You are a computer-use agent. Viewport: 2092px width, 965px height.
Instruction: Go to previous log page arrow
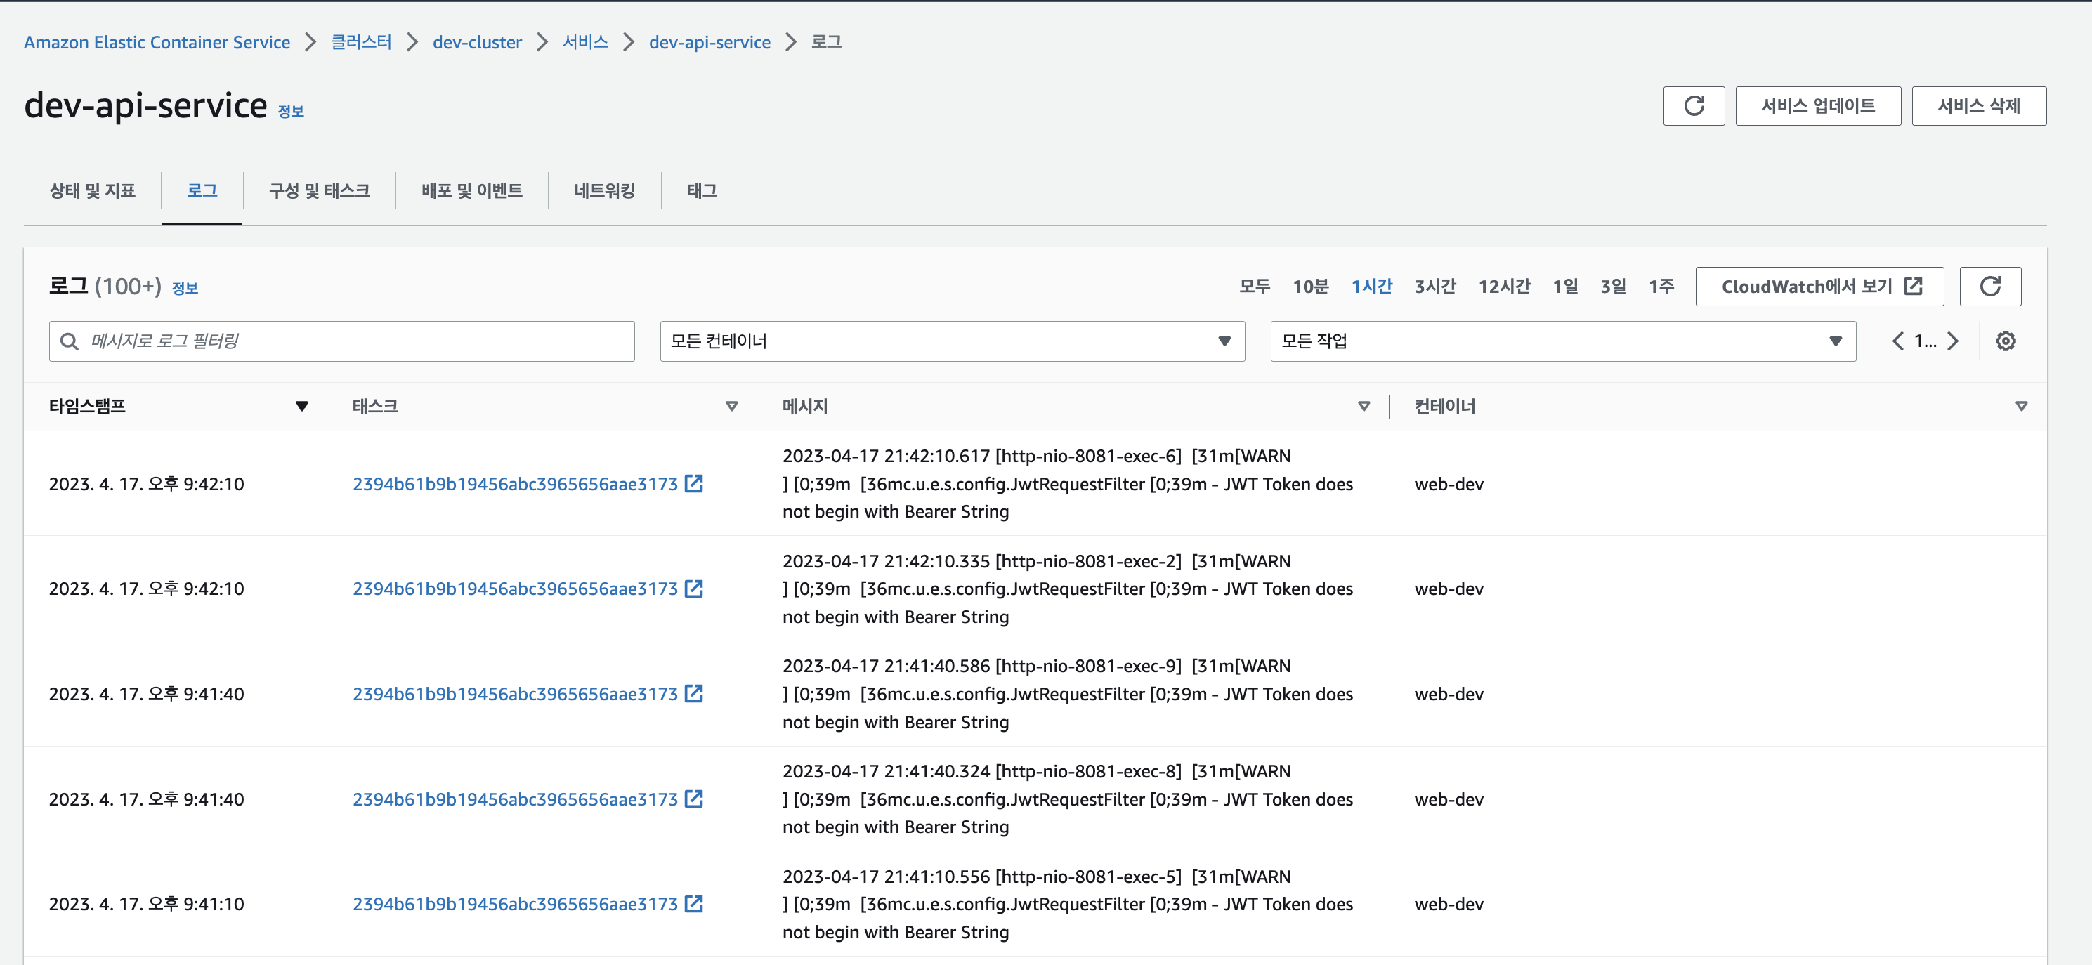coord(1898,341)
